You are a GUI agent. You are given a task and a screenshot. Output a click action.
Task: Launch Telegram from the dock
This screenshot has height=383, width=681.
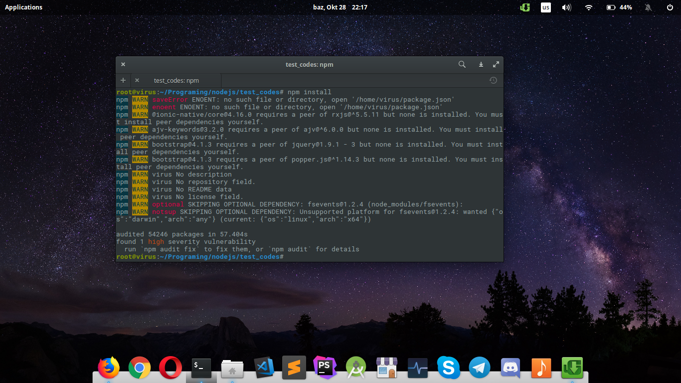click(480, 368)
